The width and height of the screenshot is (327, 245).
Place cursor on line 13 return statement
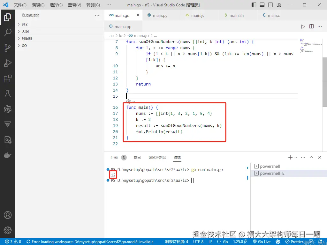[x=143, y=84]
